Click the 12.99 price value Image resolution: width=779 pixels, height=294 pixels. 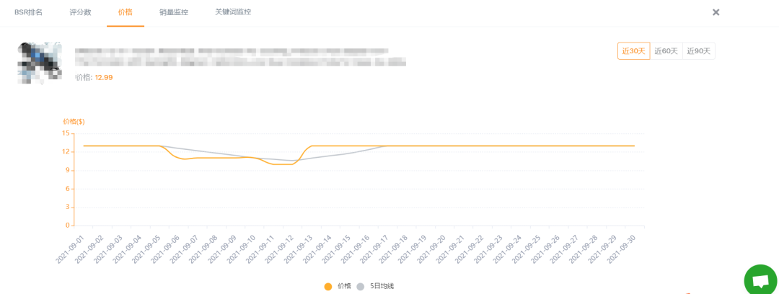tap(104, 77)
